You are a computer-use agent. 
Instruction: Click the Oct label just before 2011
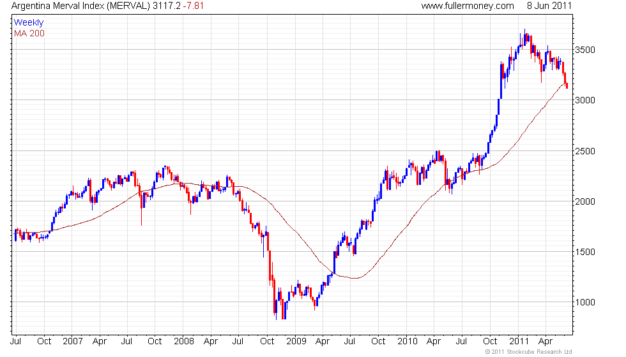[490, 342]
